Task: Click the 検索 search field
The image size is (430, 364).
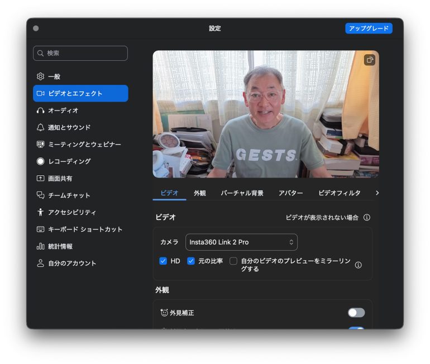Action: click(x=80, y=53)
